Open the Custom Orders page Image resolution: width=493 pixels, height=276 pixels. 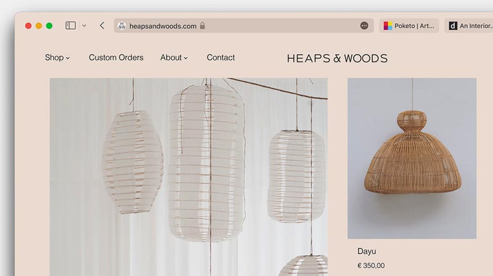click(x=116, y=57)
